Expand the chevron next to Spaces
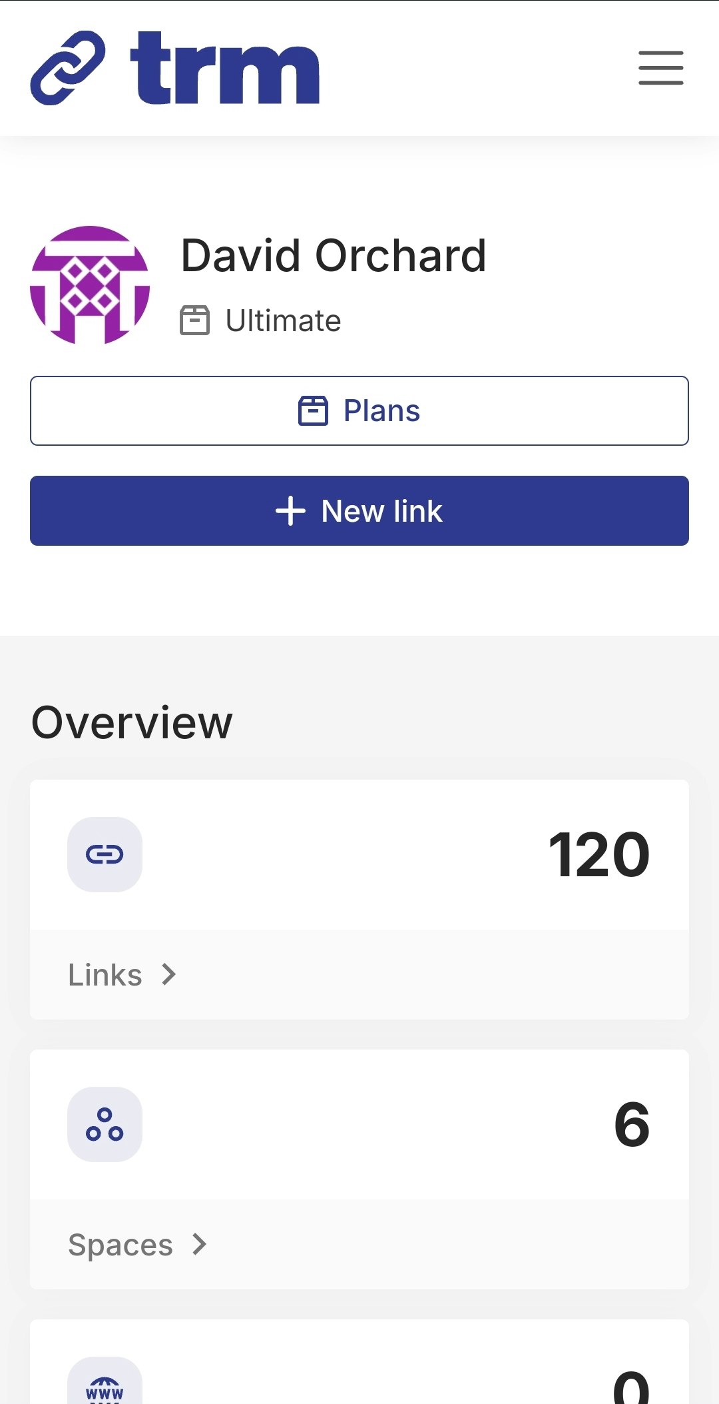Viewport: 719px width, 1404px height. click(x=200, y=1244)
